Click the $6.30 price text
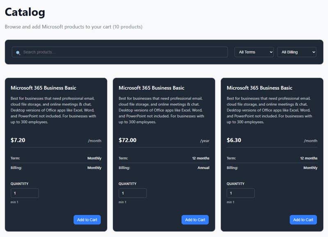 click(234, 140)
